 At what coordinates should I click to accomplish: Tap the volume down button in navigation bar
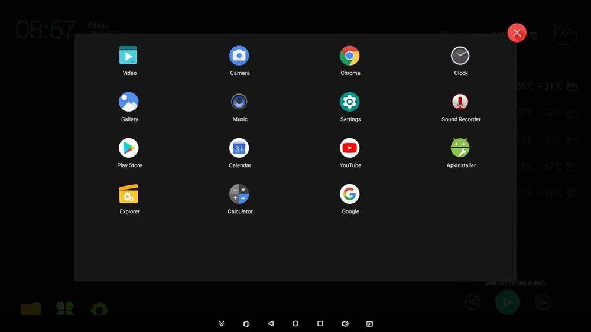(x=246, y=324)
